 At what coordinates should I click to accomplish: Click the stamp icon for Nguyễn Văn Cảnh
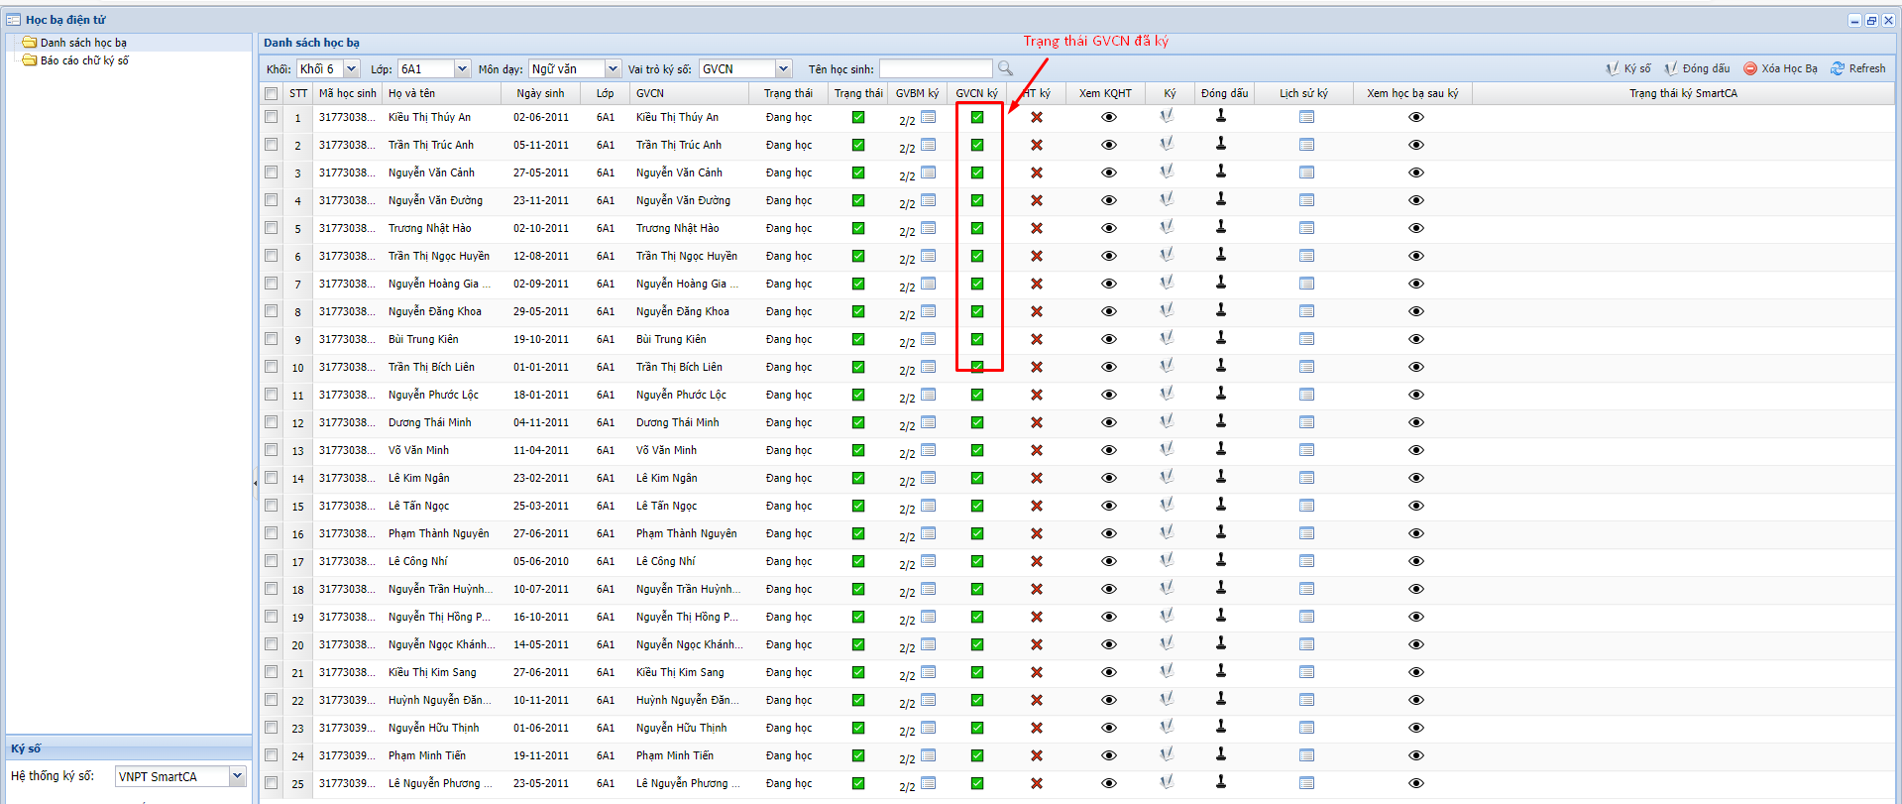(1221, 172)
